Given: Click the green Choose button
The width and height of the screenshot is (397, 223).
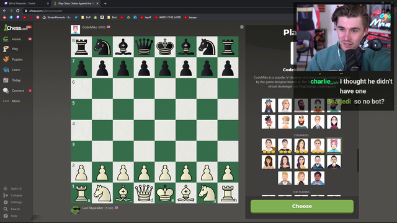Looking at the screenshot, I should tap(302, 206).
